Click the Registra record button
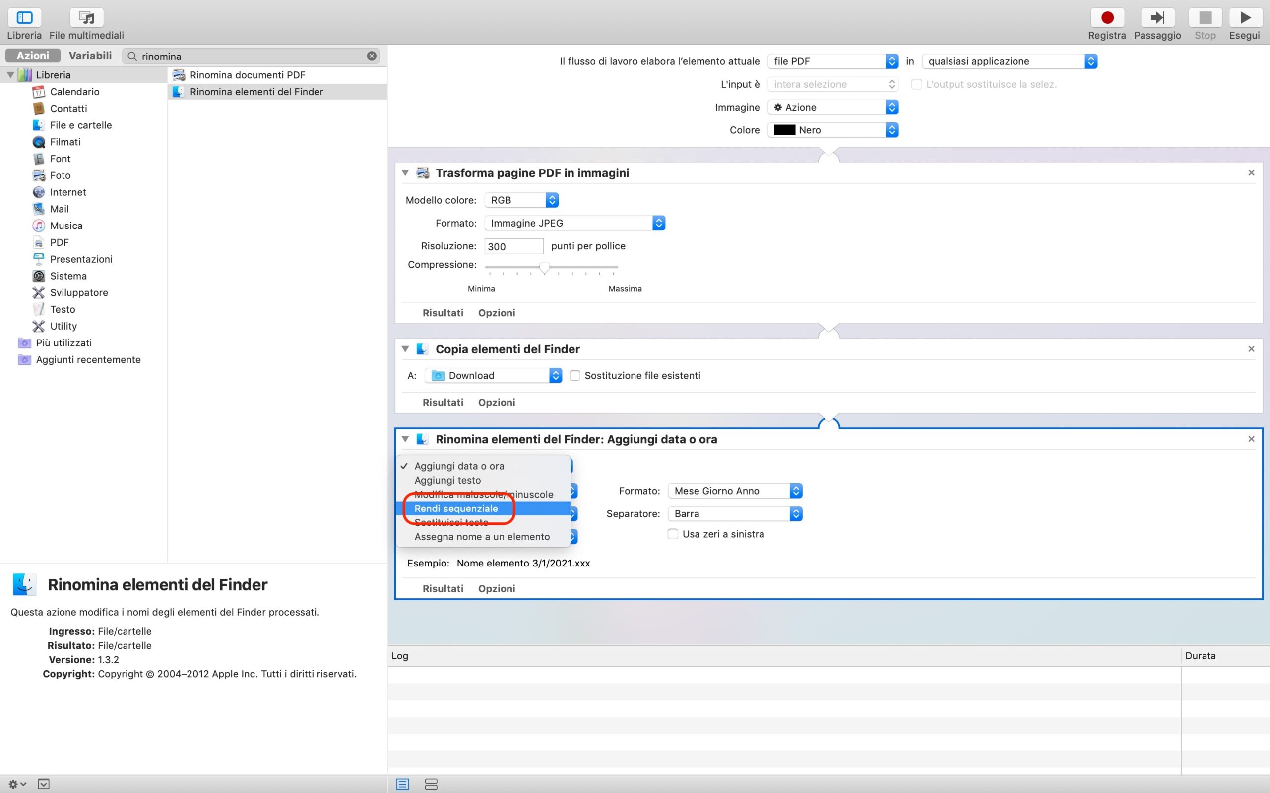This screenshot has height=793, width=1270. coord(1107,18)
